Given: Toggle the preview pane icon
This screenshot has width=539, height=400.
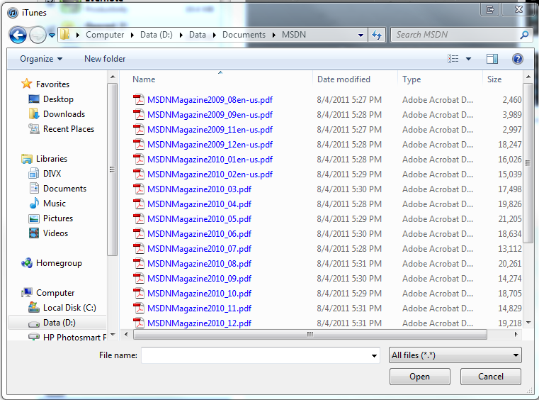Looking at the screenshot, I should pos(492,59).
